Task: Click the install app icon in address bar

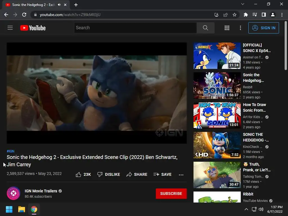Action: 217,15
